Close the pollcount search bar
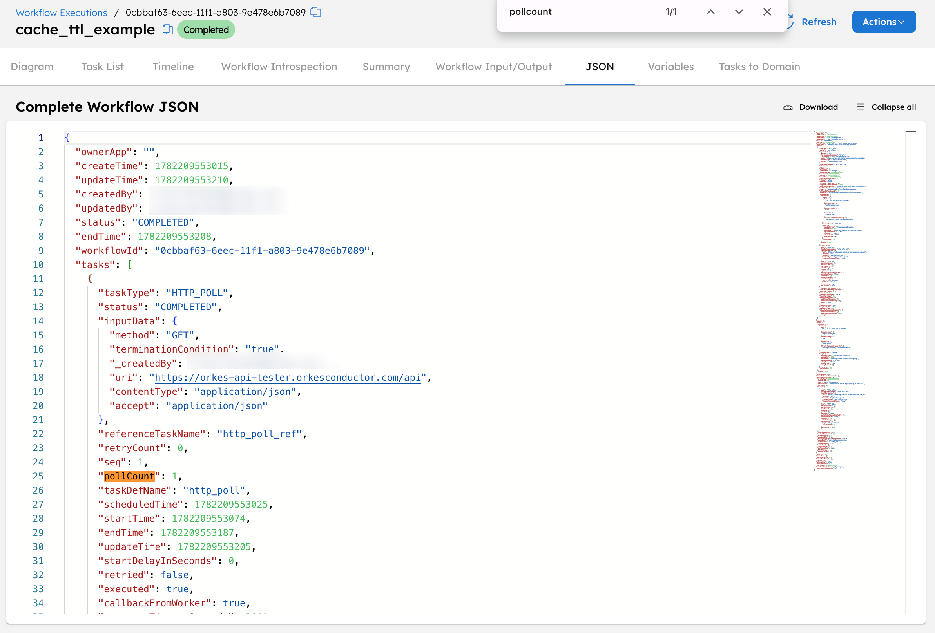Screen dimensions: 935x633 tap(767, 12)
